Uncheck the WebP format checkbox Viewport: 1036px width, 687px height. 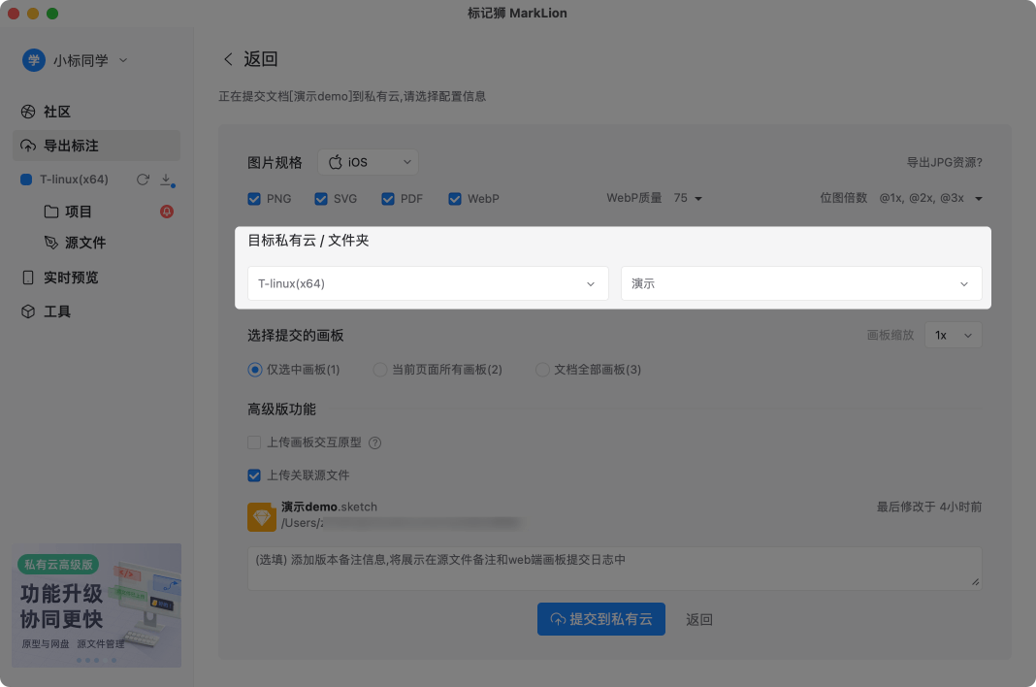pyautogui.click(x=455, y=199)
